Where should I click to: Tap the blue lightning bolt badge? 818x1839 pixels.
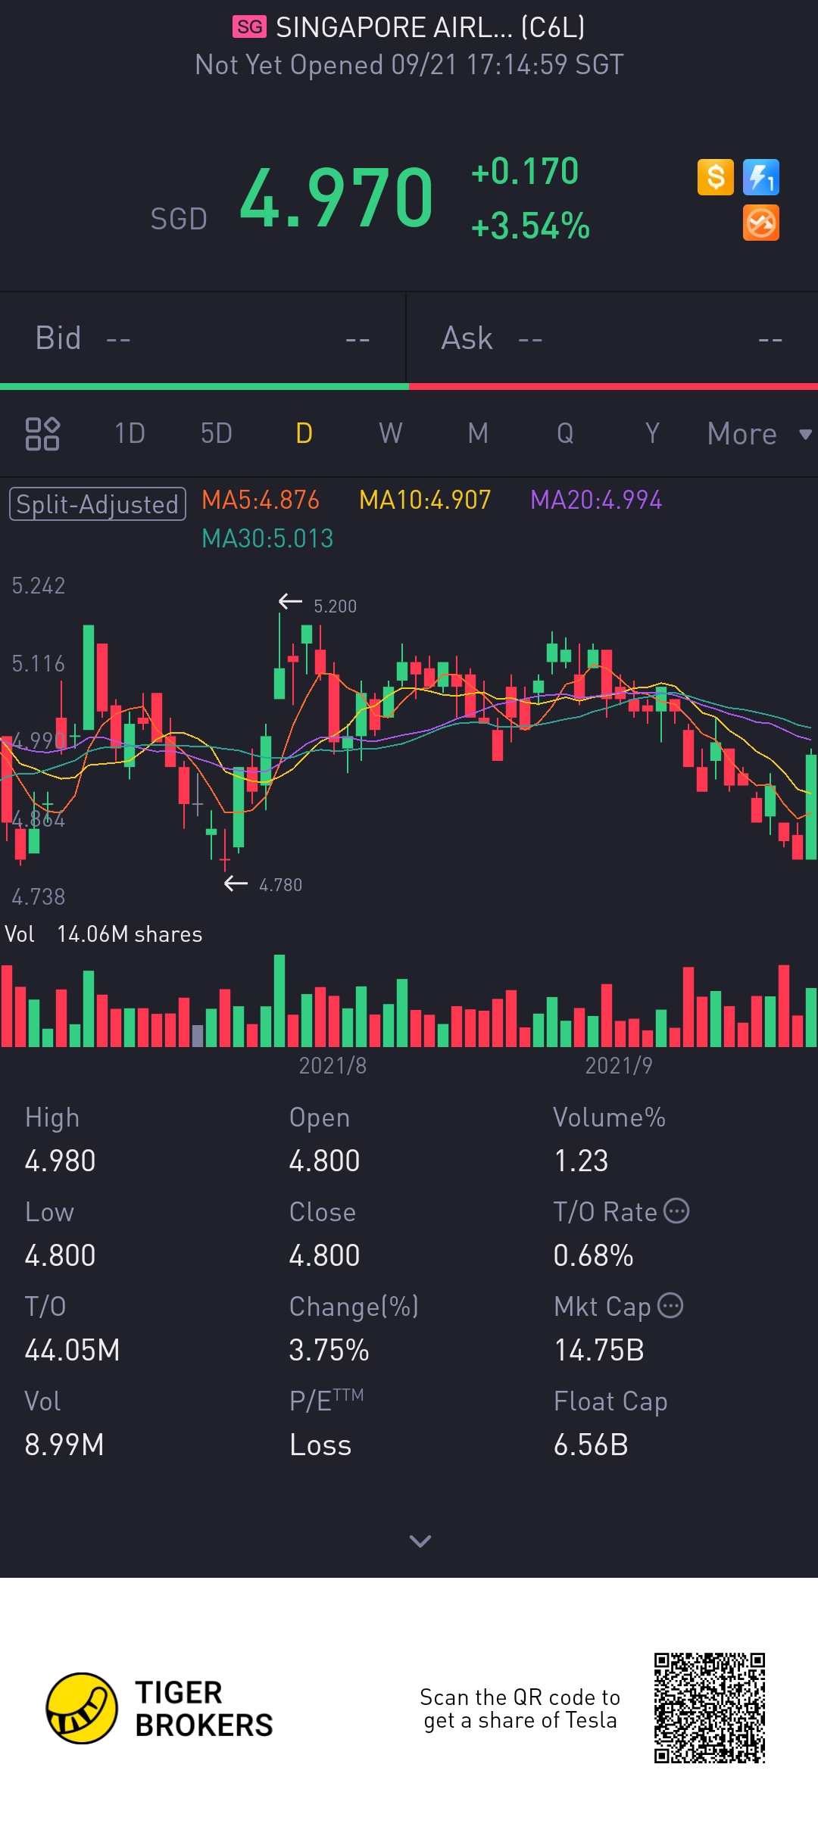[x=761, y=177]
